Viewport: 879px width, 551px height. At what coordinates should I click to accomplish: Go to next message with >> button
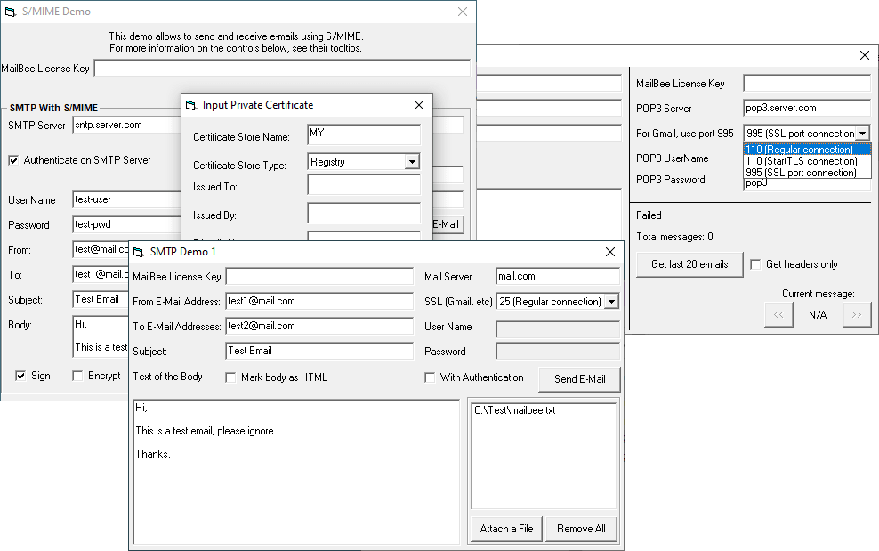click(x=858, y=315)
